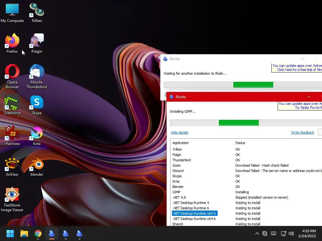Click the Hide details link
The width and height of the screenshot is (322, 241).
tap(180, 132)
